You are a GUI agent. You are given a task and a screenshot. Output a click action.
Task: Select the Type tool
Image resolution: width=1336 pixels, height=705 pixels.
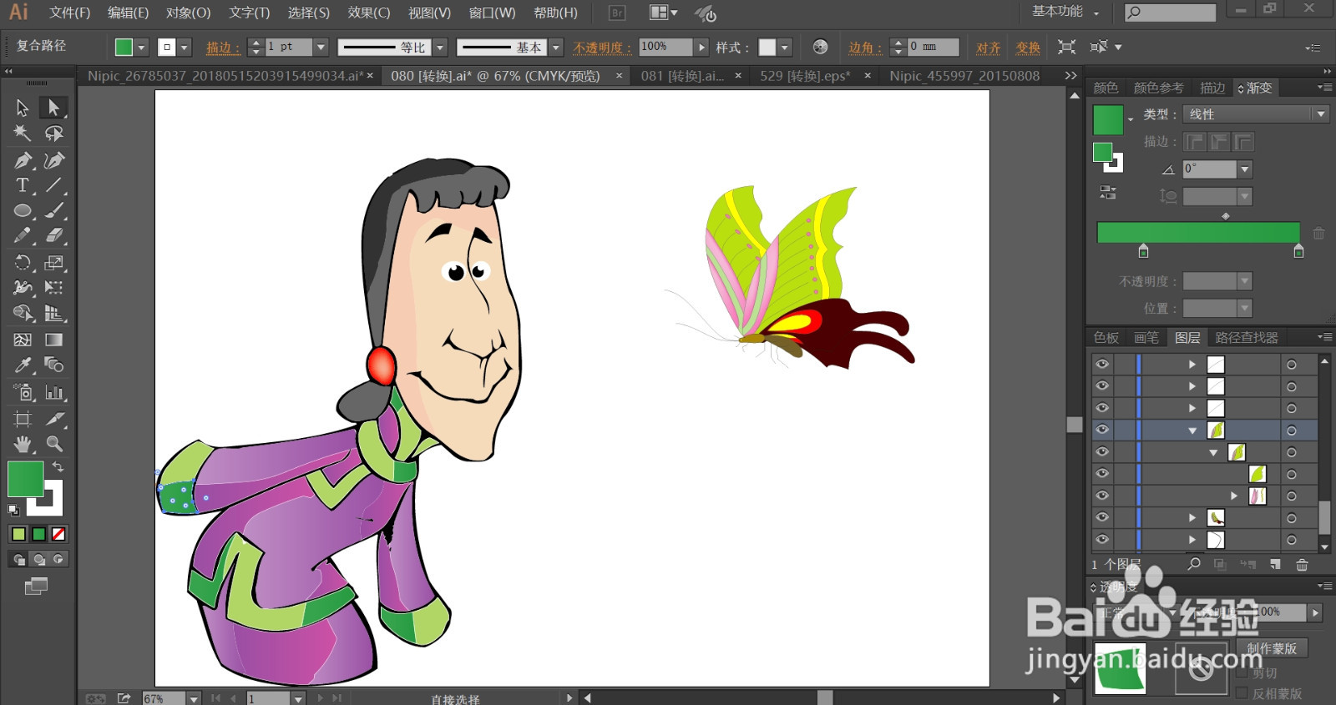pyautogui.click(x=23, y=185)
